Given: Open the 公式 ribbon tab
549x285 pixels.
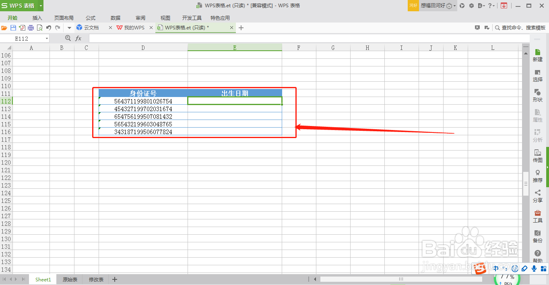Looking at the screenshot, I should coord(91,18).
